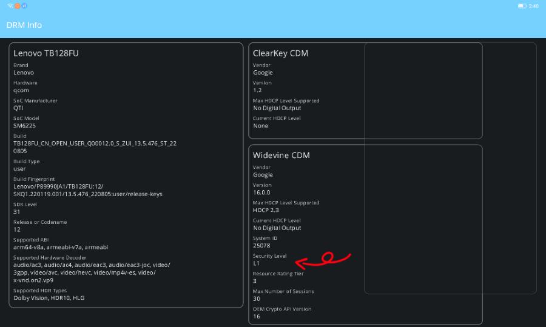Image resolution: width=546 pixels, height=327 pixels.
Task: Select the Max Number of Sessions label
Action: tap(283, 291)
